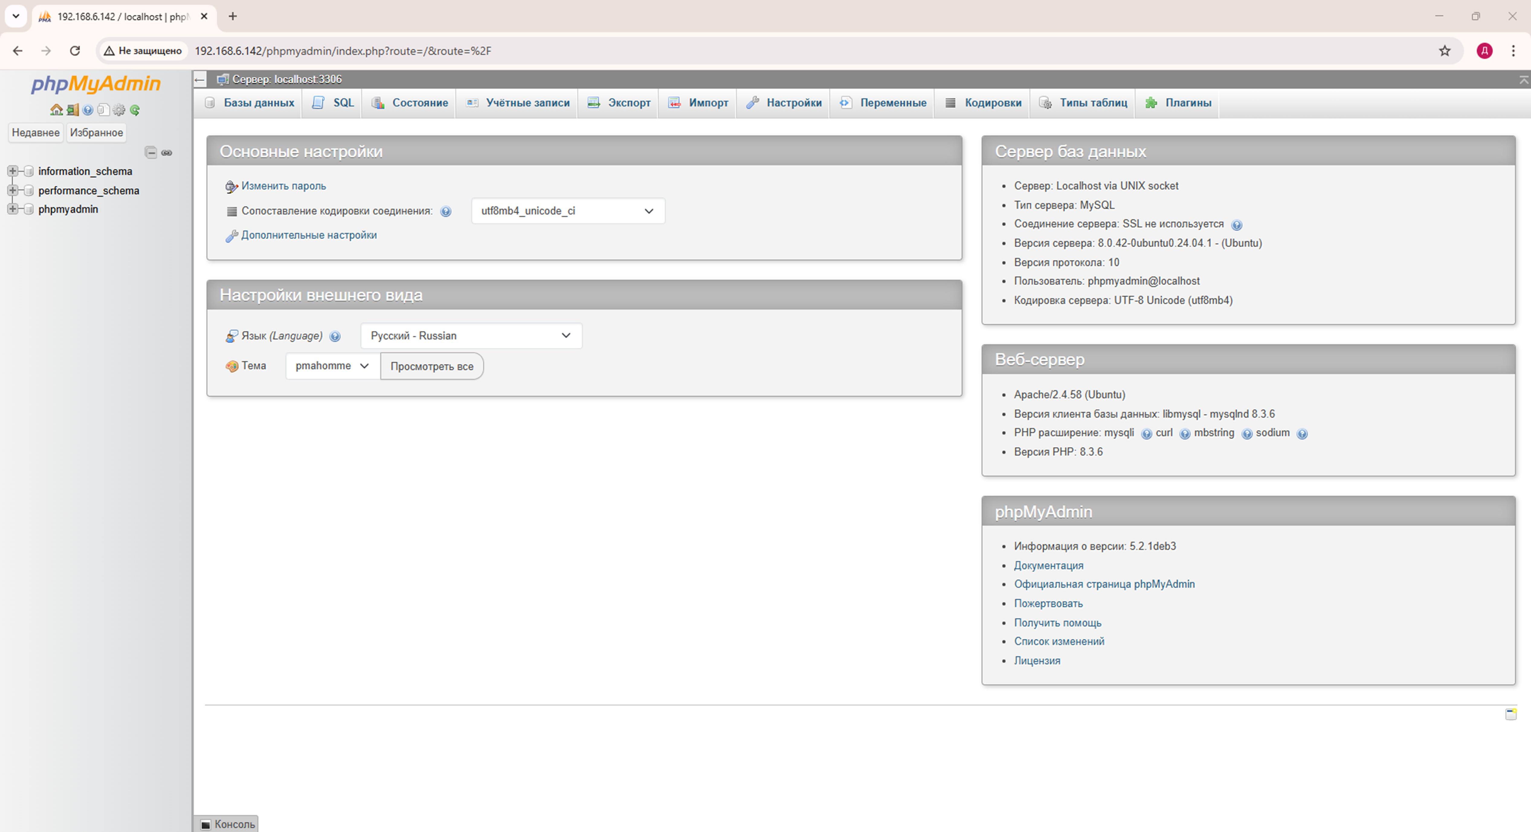The height and width of the screenshot is (832, 1531).
Task: Open help icon next to connection collation label
Action: 446,211
